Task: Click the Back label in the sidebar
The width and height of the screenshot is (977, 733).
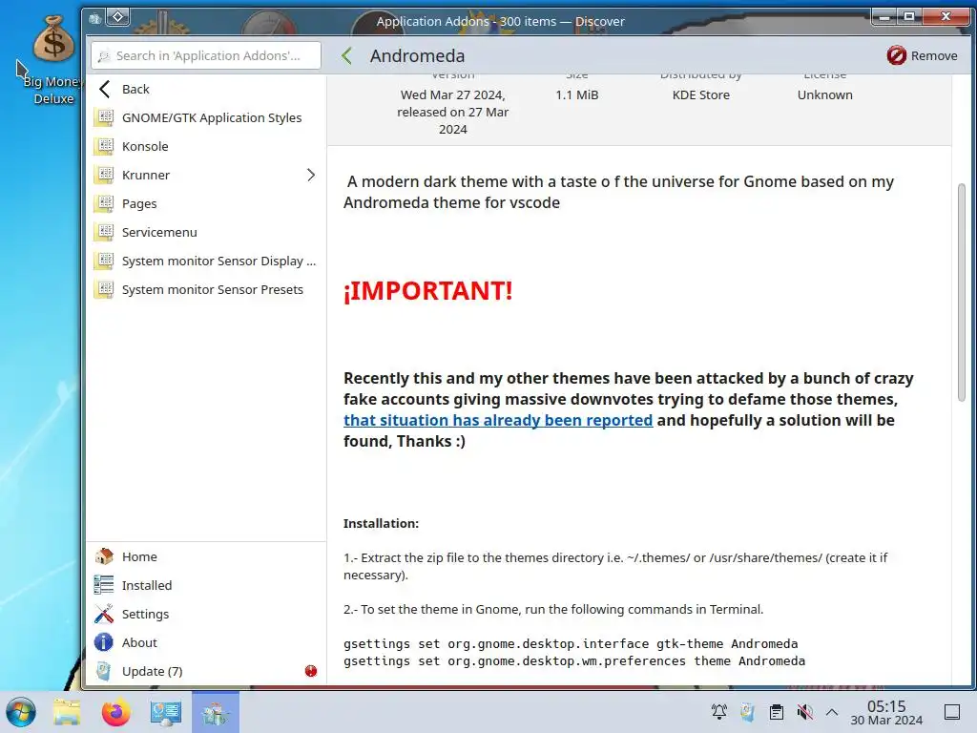Action: [x=135, y=89]
